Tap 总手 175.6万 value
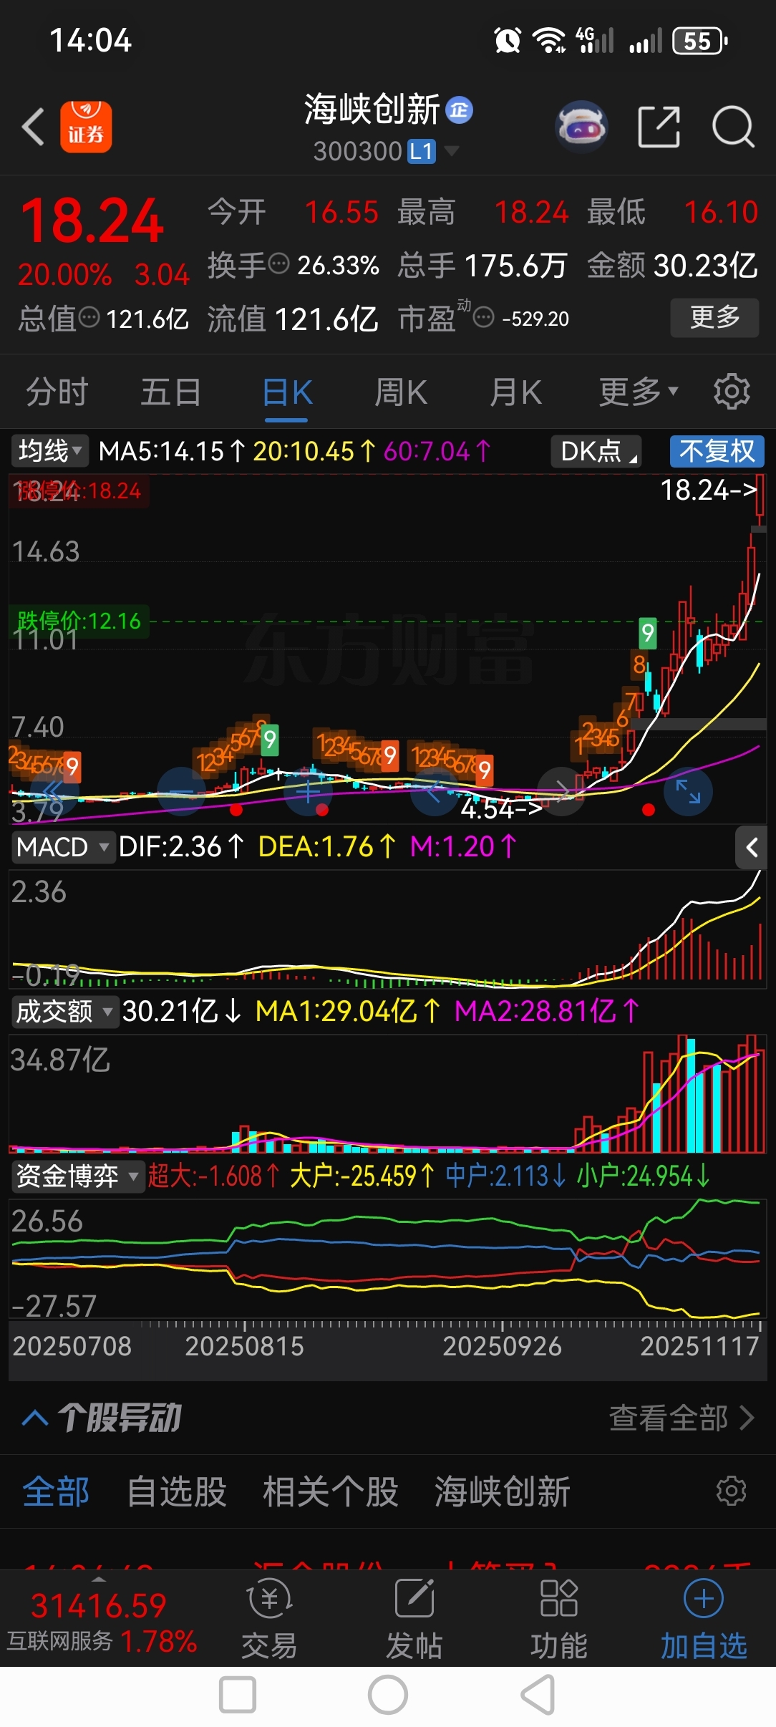Viewport: 776px width, 1727px height. (515, 266)
